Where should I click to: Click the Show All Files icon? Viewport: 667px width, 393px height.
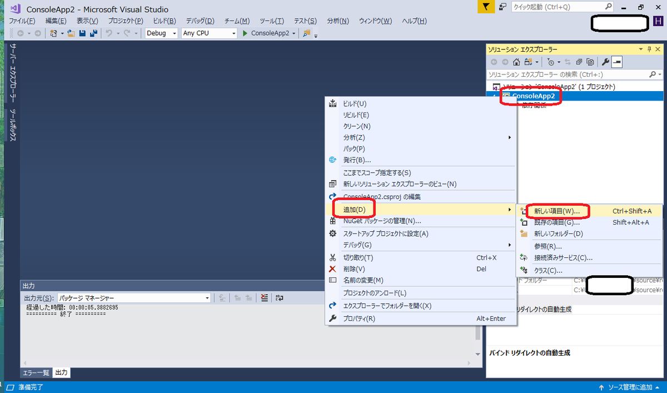pyautogui.click(x=590, y=62)
